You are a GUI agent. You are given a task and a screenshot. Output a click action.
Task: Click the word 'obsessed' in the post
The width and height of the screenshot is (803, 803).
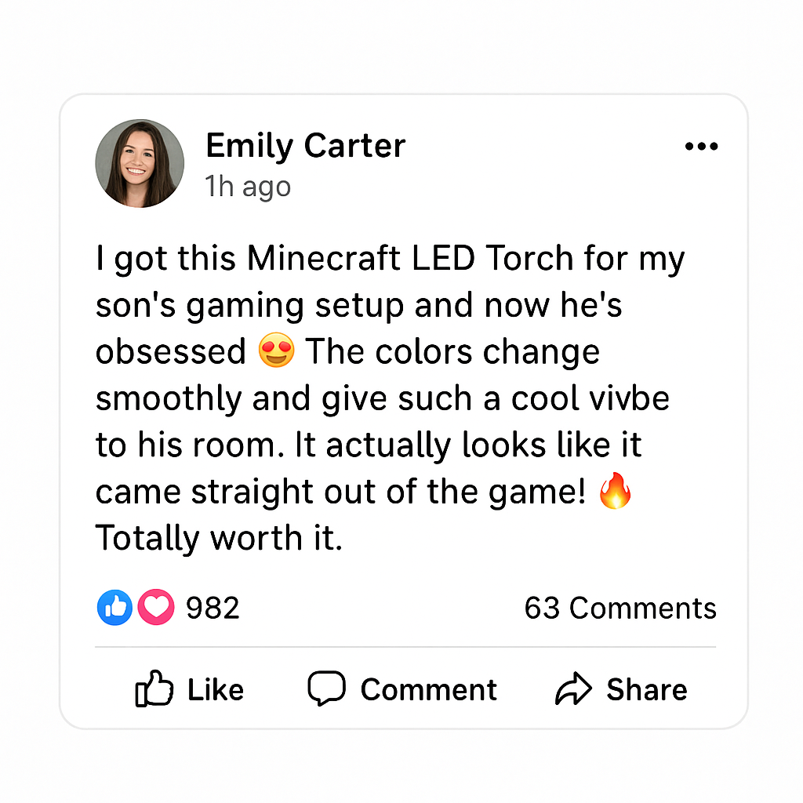171,352
